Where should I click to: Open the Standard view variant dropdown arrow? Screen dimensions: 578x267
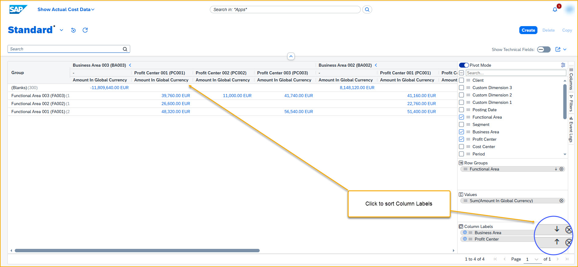point(61,30)
